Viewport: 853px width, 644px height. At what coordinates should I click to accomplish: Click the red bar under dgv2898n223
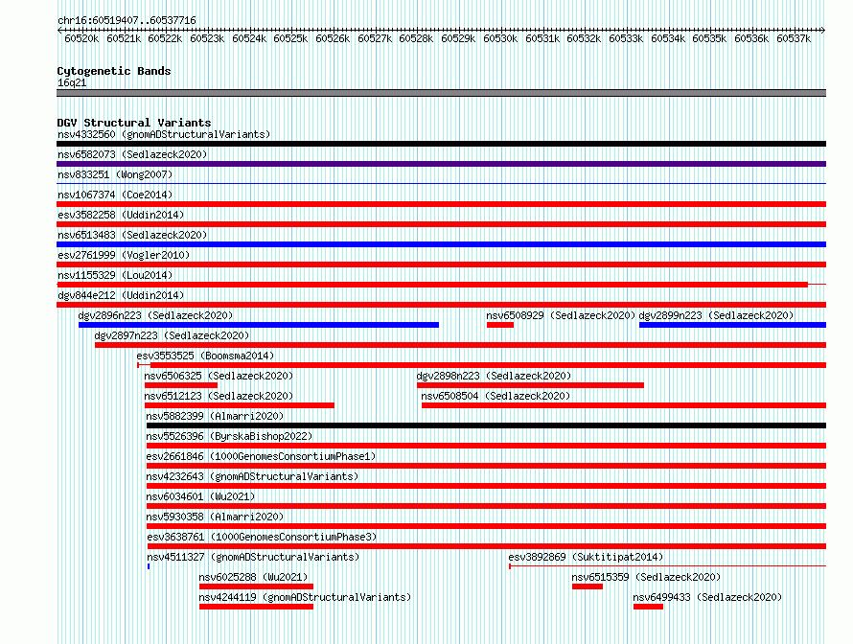click(530, 385)
